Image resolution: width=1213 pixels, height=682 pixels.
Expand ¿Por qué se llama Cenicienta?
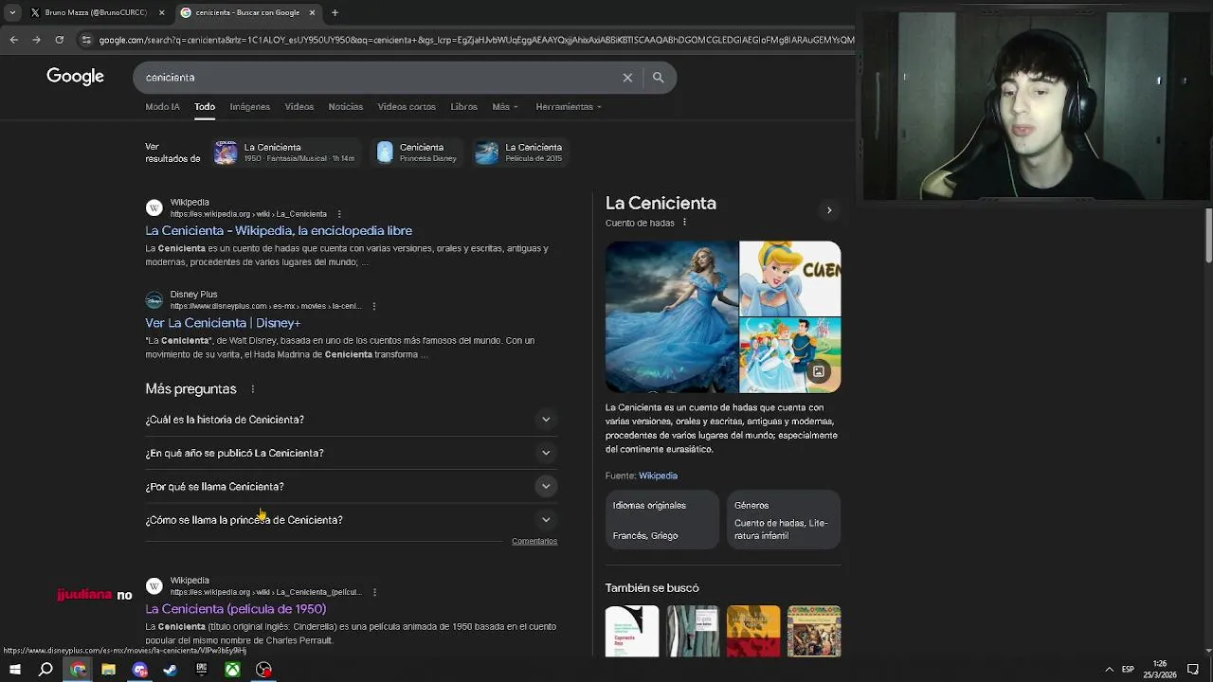[x=352, y=487]
